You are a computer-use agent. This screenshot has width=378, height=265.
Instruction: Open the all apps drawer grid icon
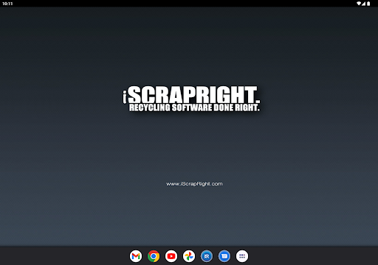(242, 256)
